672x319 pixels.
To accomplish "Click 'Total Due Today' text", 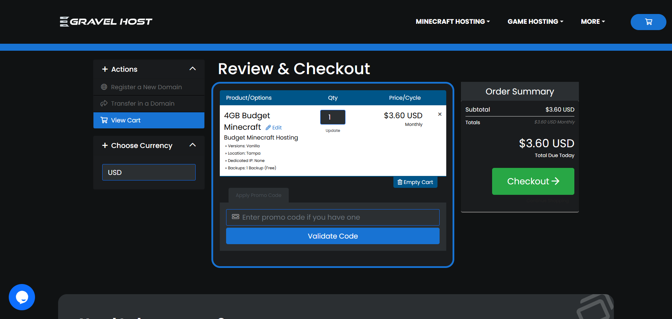I will 554,155.
